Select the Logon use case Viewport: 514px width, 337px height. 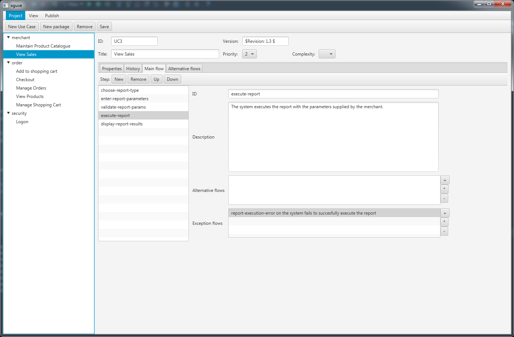tap(49, 122)
